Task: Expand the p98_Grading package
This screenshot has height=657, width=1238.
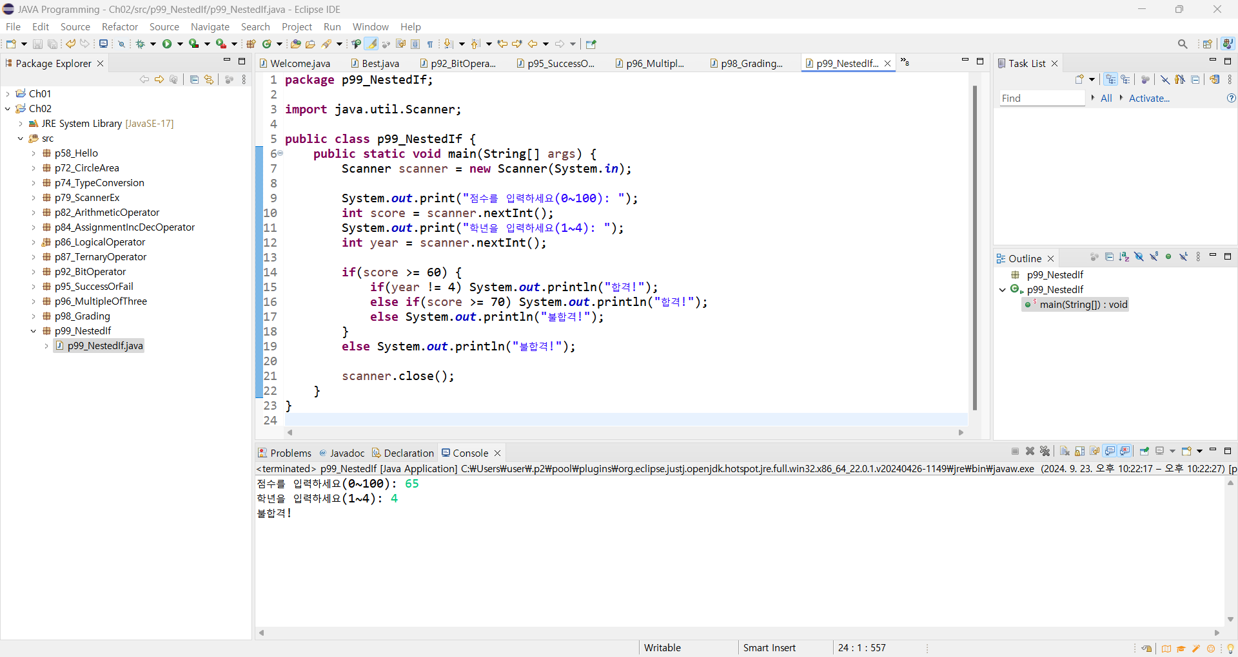Action: pos(34,316)
